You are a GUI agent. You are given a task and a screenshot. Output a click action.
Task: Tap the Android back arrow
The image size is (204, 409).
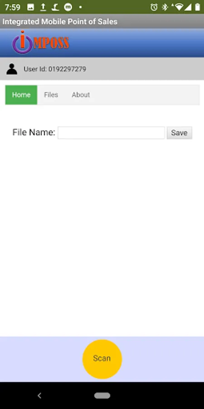click(x=39, y=396)
